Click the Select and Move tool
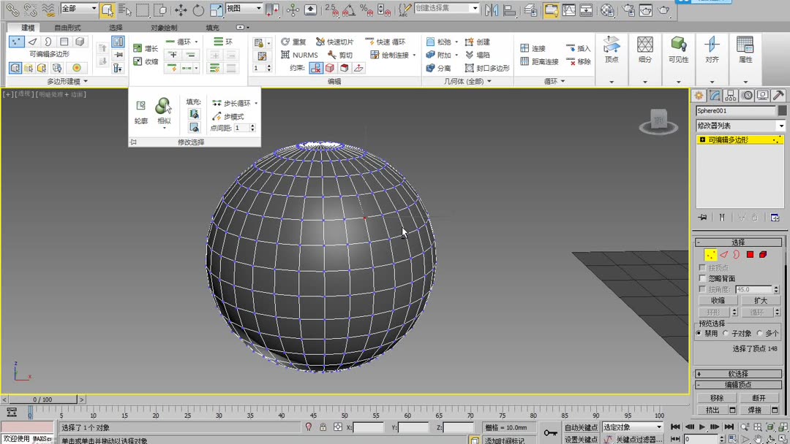Screen dimensions: 790x444 coord(181,10)
